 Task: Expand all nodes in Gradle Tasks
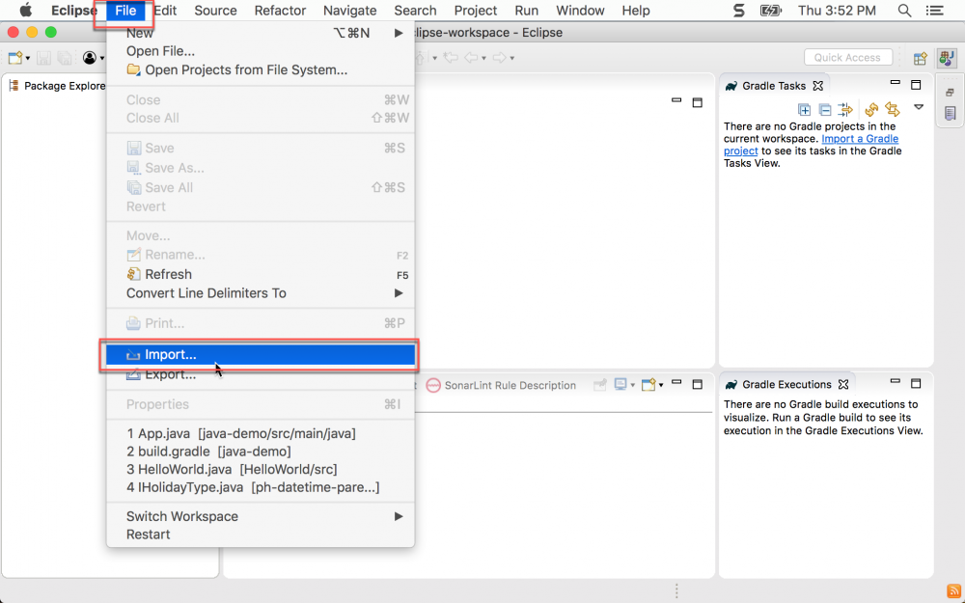coord(804,110)
